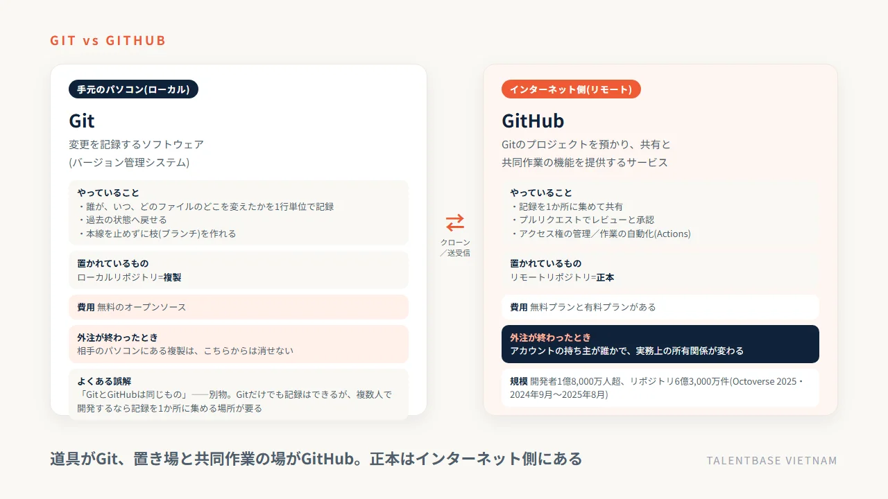888x499 pixels.
Task: Click the 規模 開発者1億8,000万人超 line
Action: (657, 381)
